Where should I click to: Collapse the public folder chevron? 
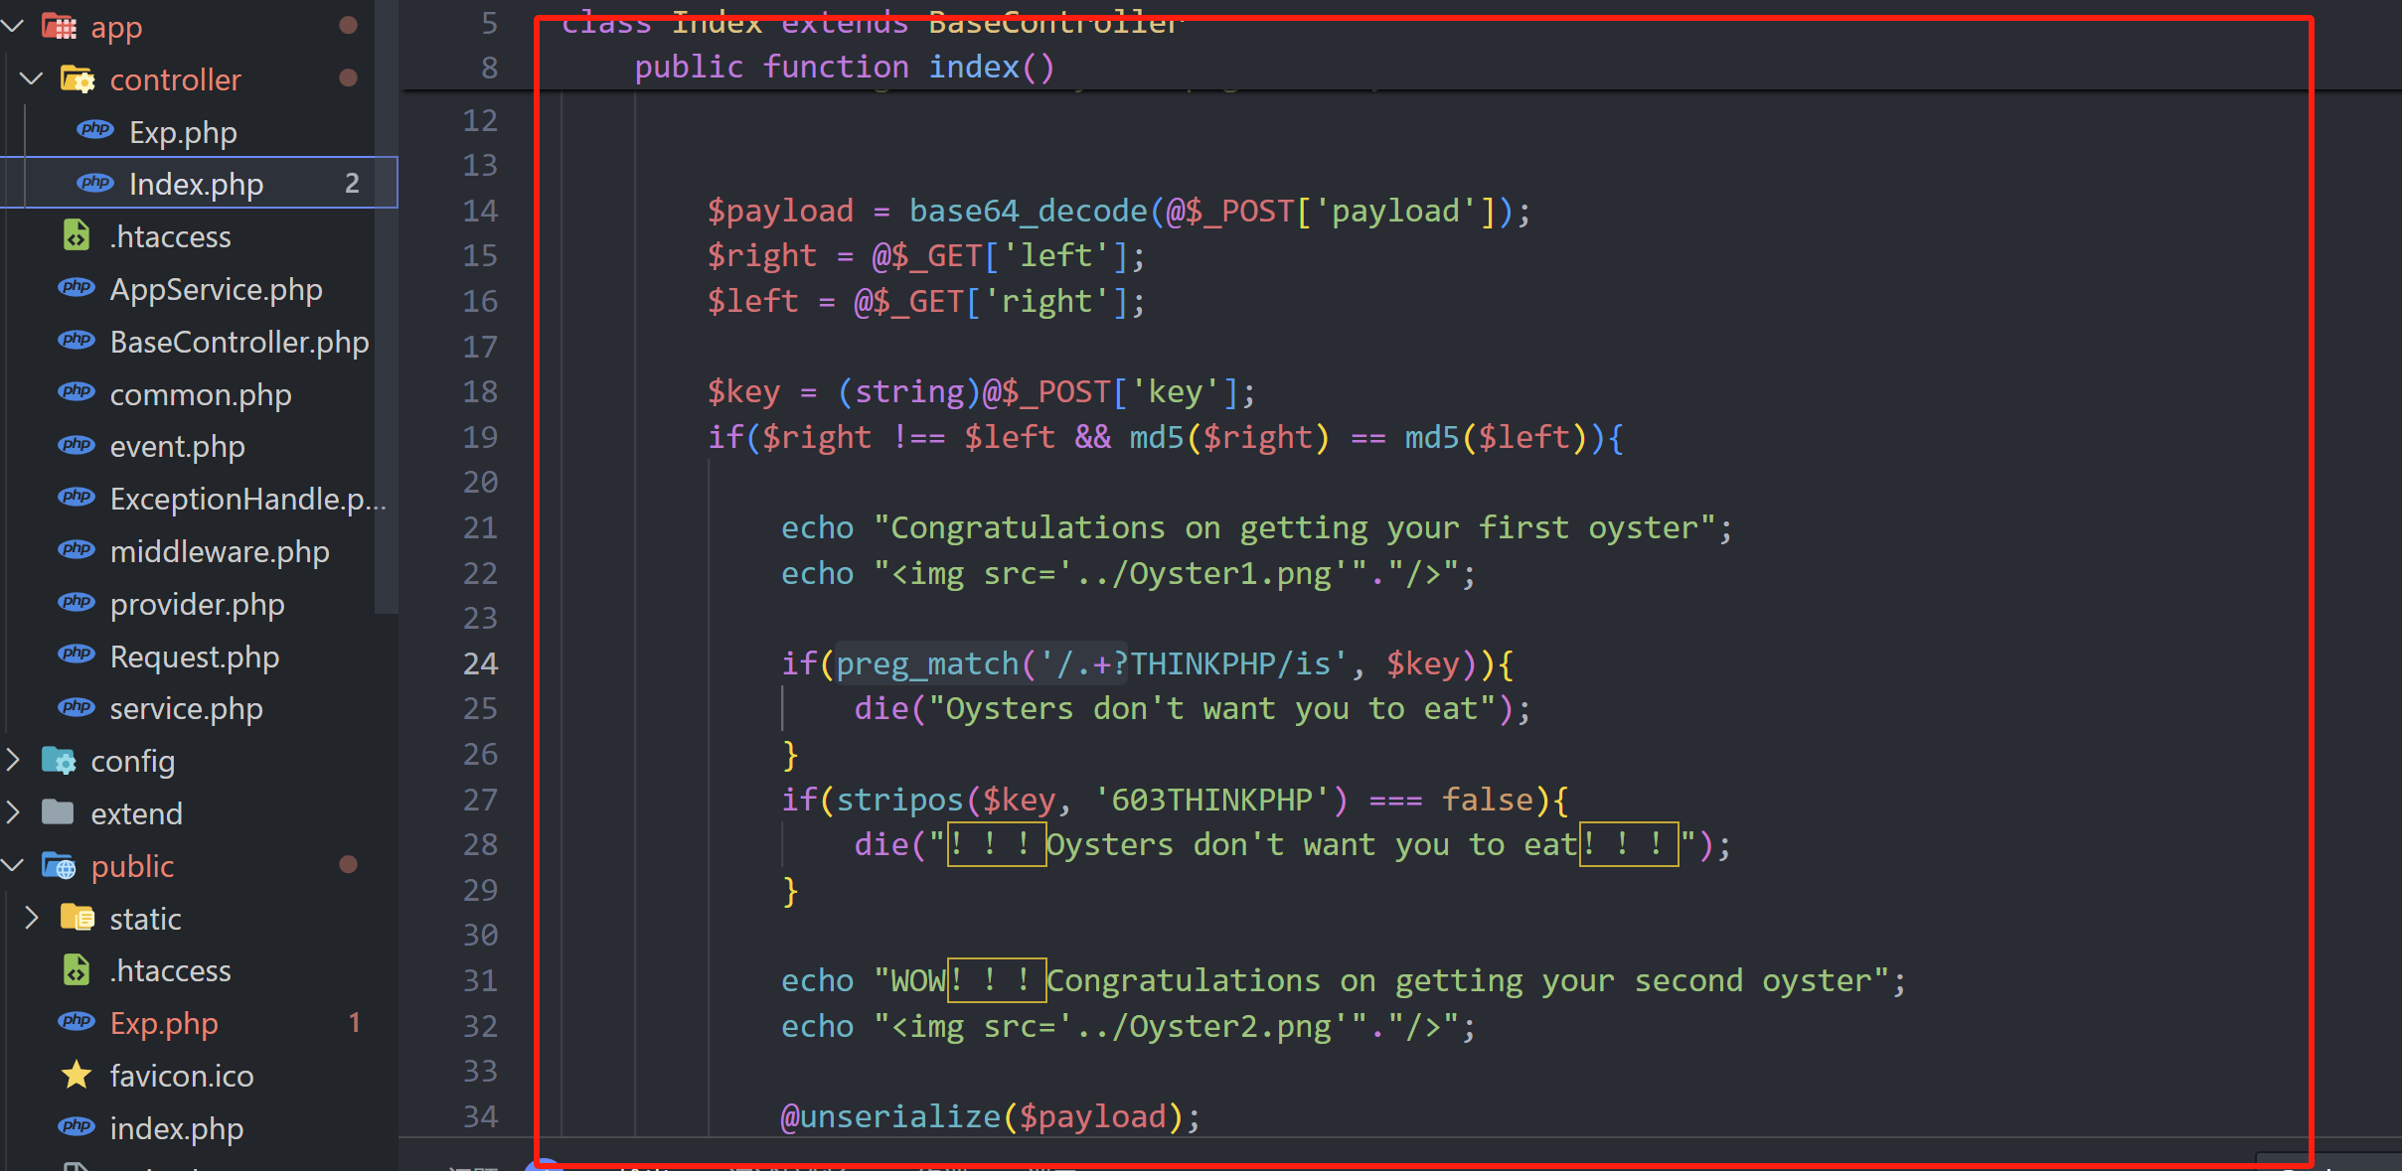point(14,866)
